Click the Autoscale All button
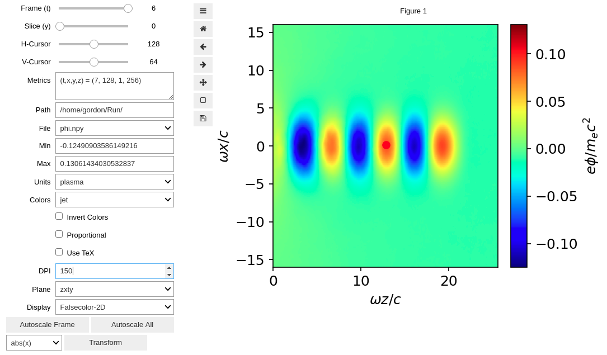This screenshot has width=607, height=355. (133, 325)
